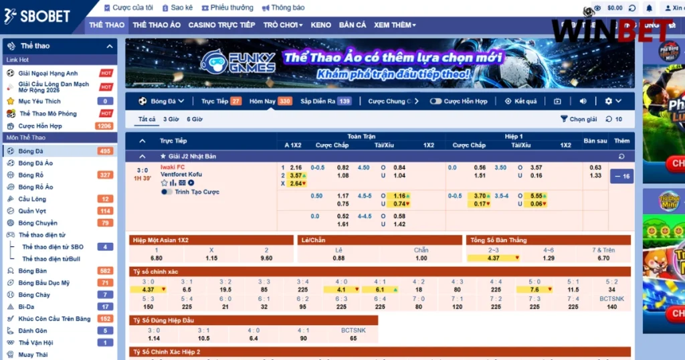Click the refresh countdown timer
This screenshot has height=360, width=685.
click(614, 119)
